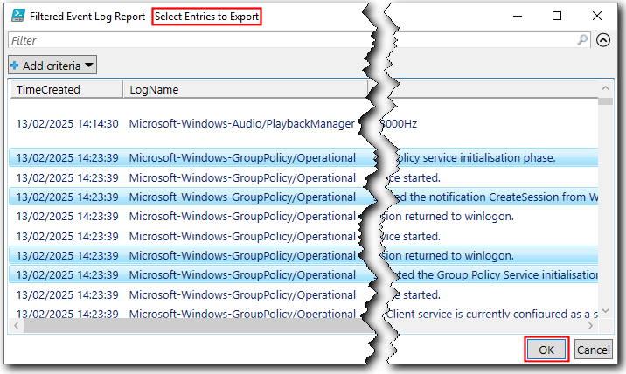Screen dimensions: 626x374
Task: Click the magnifier search icon in Filter box
Action: coord(583,40)
